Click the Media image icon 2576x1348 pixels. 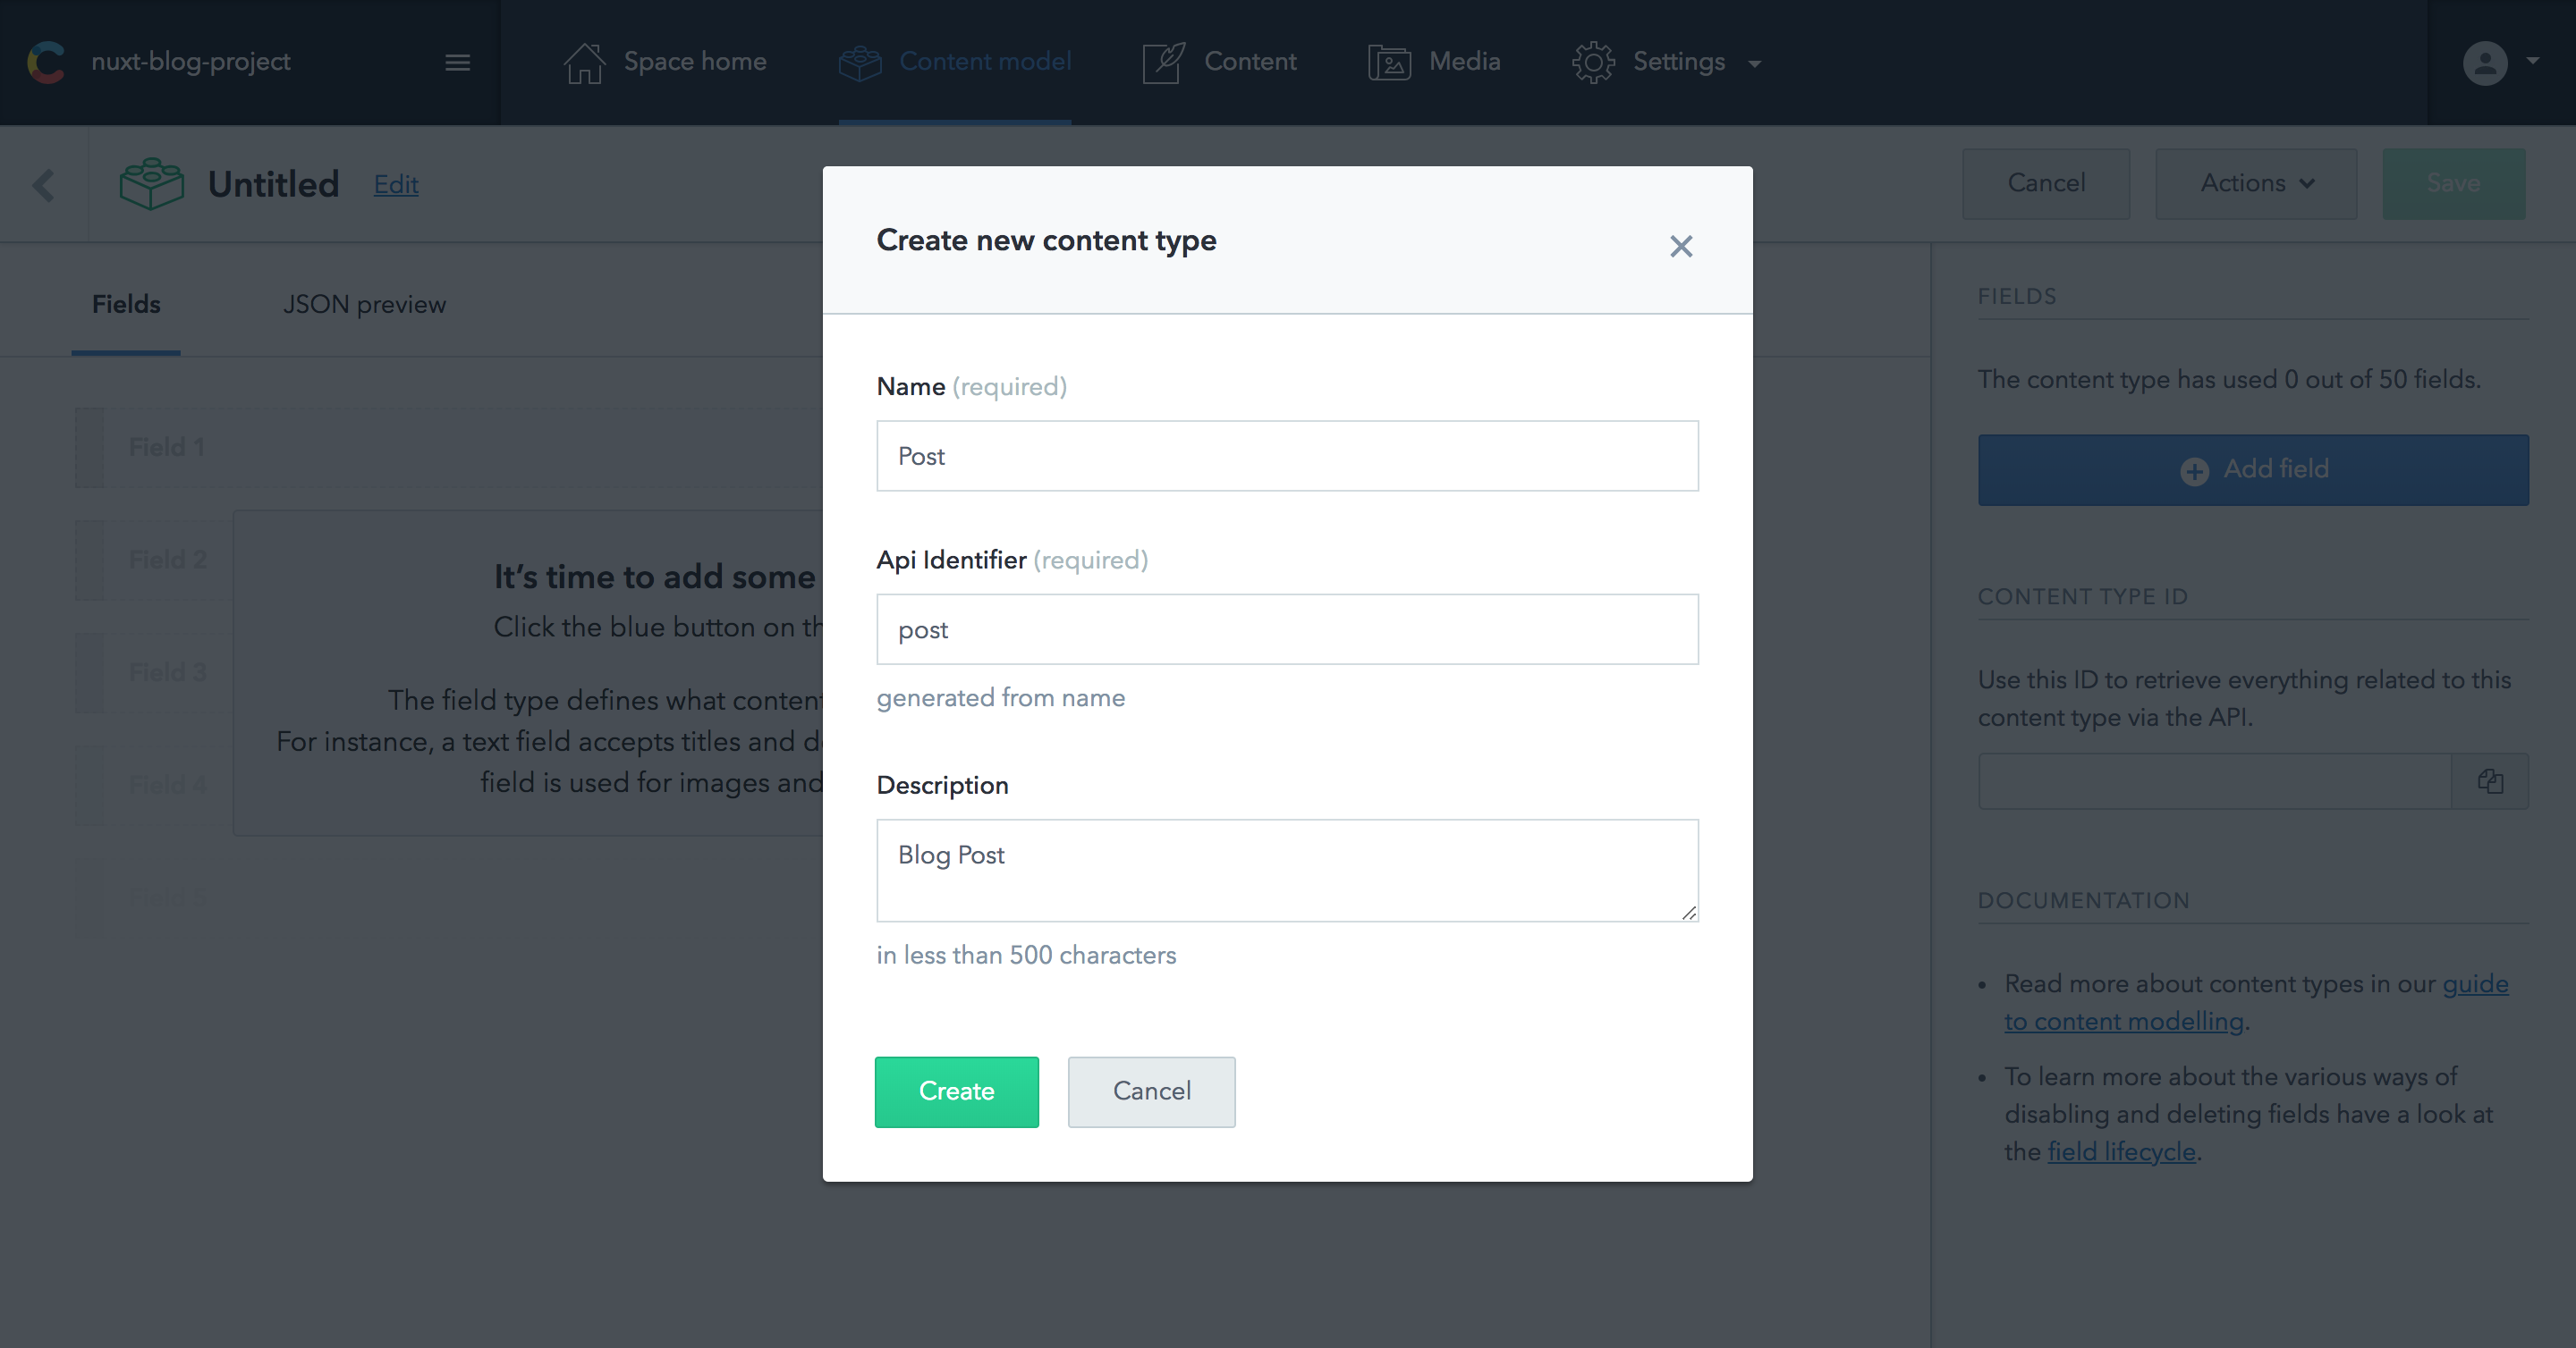(1388, 62)
